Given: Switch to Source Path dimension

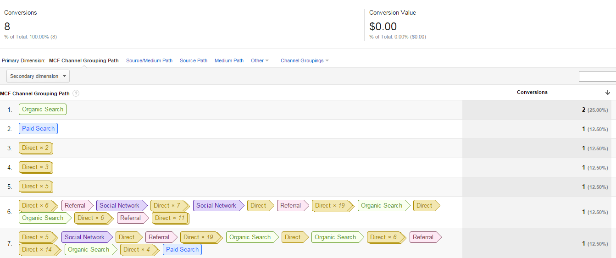Looking at the screenshot, I should coord(194,60).
